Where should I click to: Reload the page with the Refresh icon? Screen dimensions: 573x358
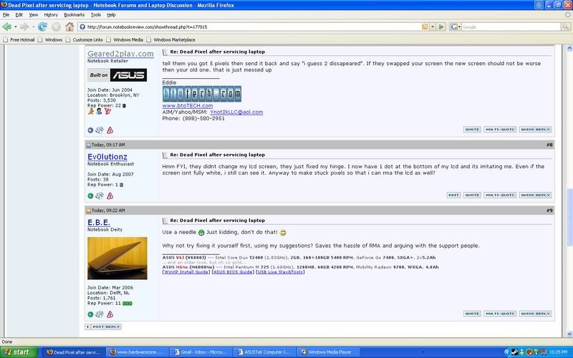pos(42,26)
